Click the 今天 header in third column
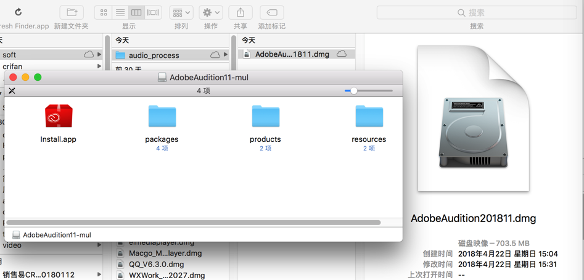Screen dimensions: 584x280 tap(249, 40)
